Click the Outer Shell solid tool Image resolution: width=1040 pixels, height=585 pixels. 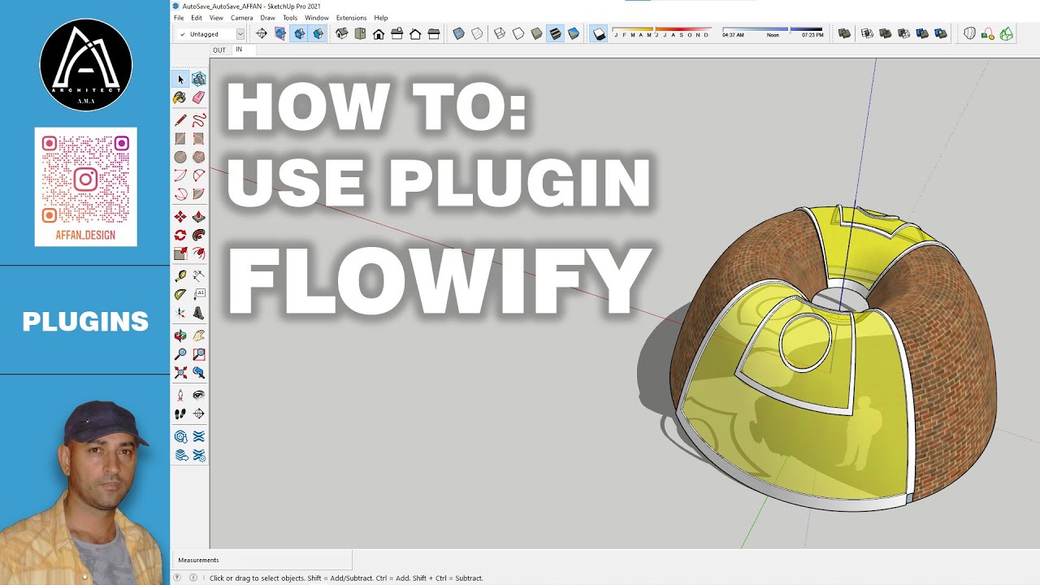(x=844, y=33)
